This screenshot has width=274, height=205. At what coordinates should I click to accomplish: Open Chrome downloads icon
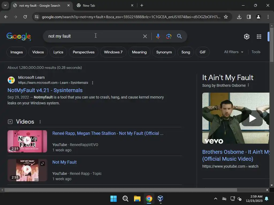click(239, 17)
